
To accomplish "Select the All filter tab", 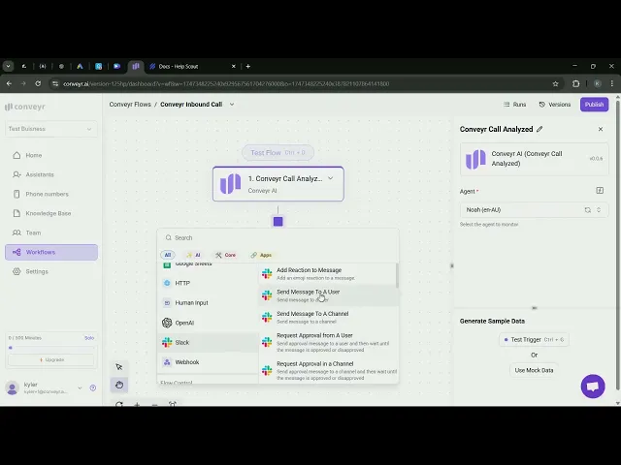I will (168, 255).
